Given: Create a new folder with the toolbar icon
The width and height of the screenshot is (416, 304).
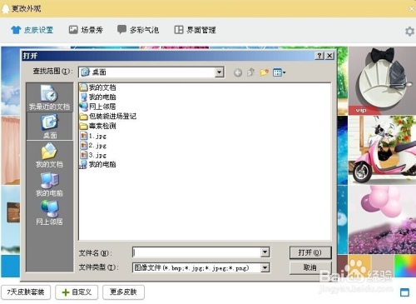Looking at the screenshot, I should tap(264, 72).
